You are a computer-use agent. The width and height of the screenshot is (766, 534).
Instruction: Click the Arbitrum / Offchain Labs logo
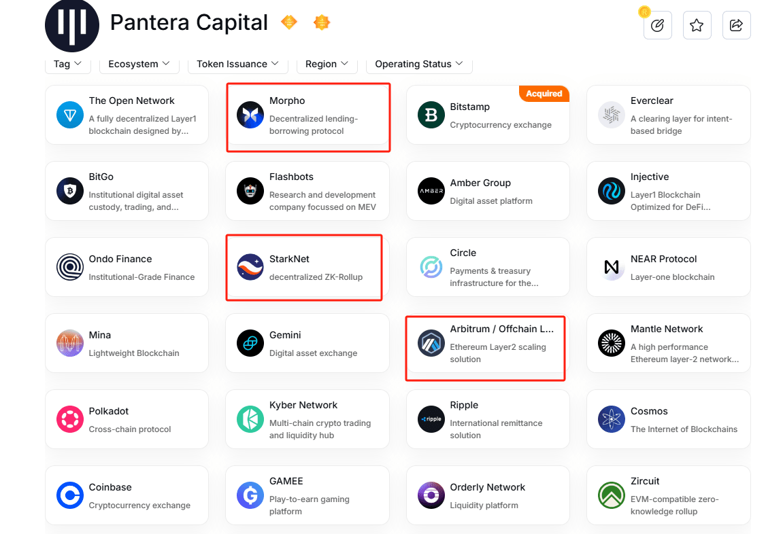click(x=431, y=344)
